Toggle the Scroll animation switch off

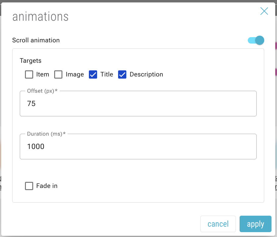pos(256,40)
